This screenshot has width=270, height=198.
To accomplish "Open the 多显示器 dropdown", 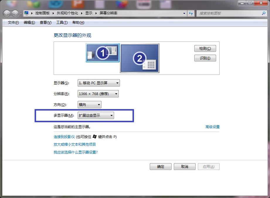I will tap(96, 116).
